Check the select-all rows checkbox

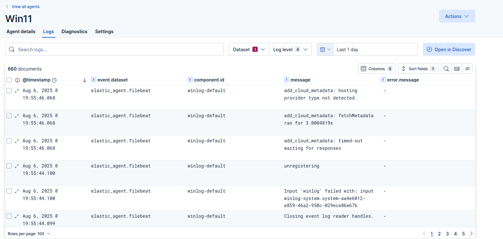(x=9, y=80)
